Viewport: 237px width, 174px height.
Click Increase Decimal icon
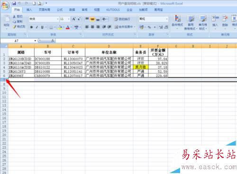[161, 27]
